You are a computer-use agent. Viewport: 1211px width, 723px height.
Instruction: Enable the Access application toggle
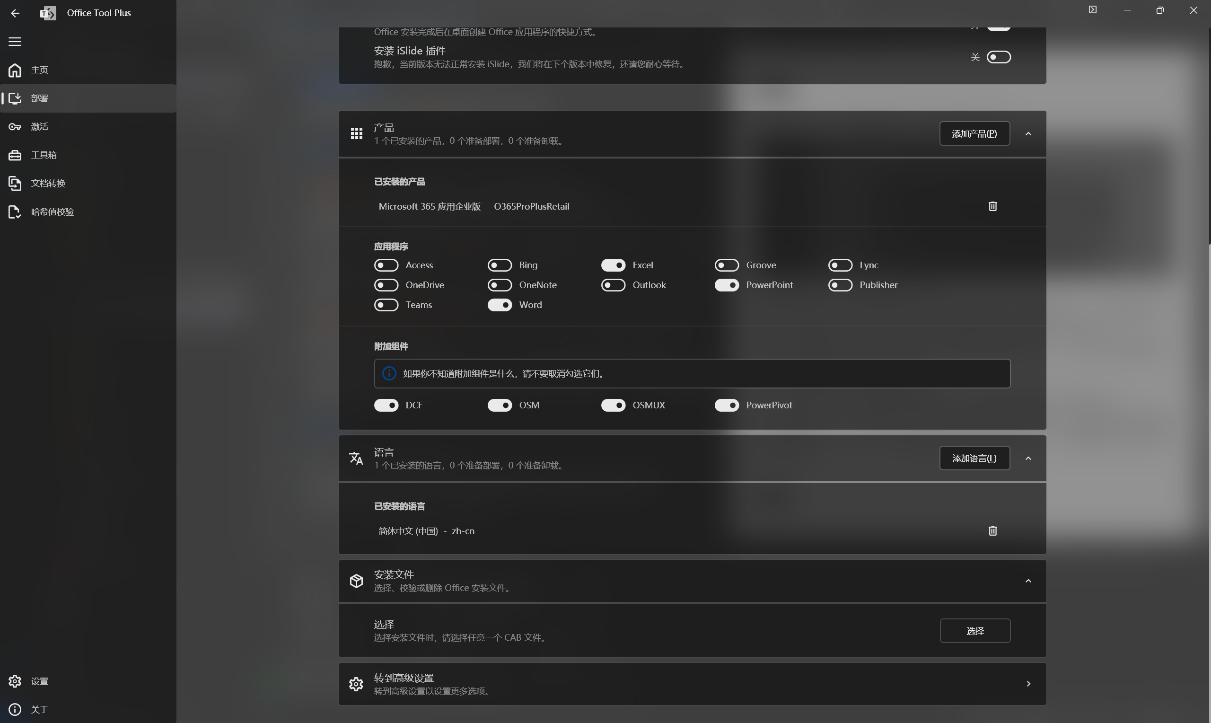pyautogui.click(x=386, y=265)
